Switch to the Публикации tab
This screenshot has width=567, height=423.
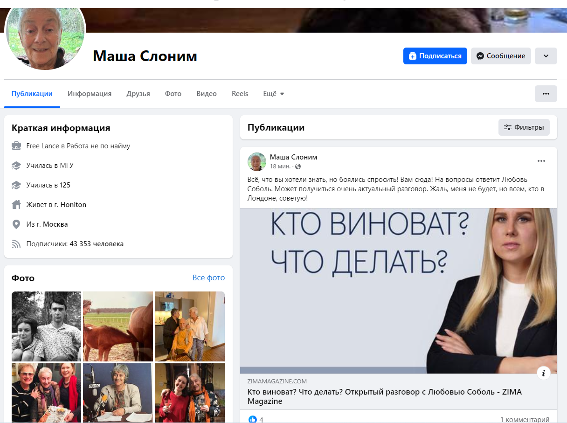click(x=32, y=94)
